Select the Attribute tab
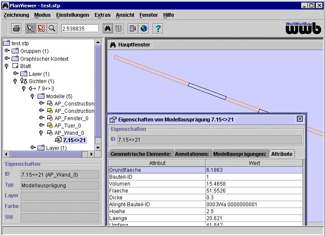Screen dimensions: 325x236 coord(282,154)
